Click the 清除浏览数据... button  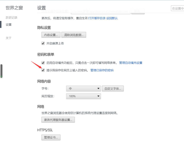[x=74, y=35]
